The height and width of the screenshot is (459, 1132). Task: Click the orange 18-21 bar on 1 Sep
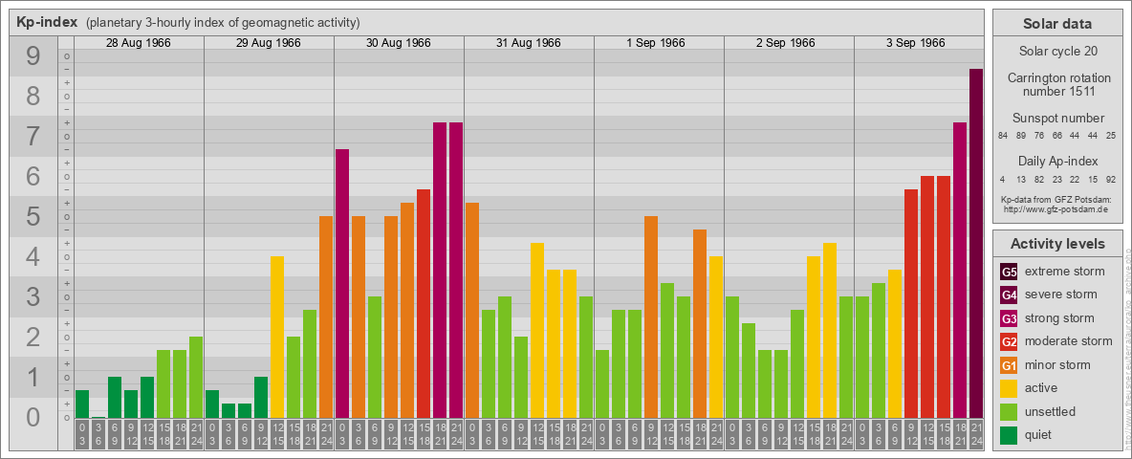(700, 323)
